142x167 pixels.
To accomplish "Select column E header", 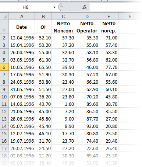I will (109, 16).
